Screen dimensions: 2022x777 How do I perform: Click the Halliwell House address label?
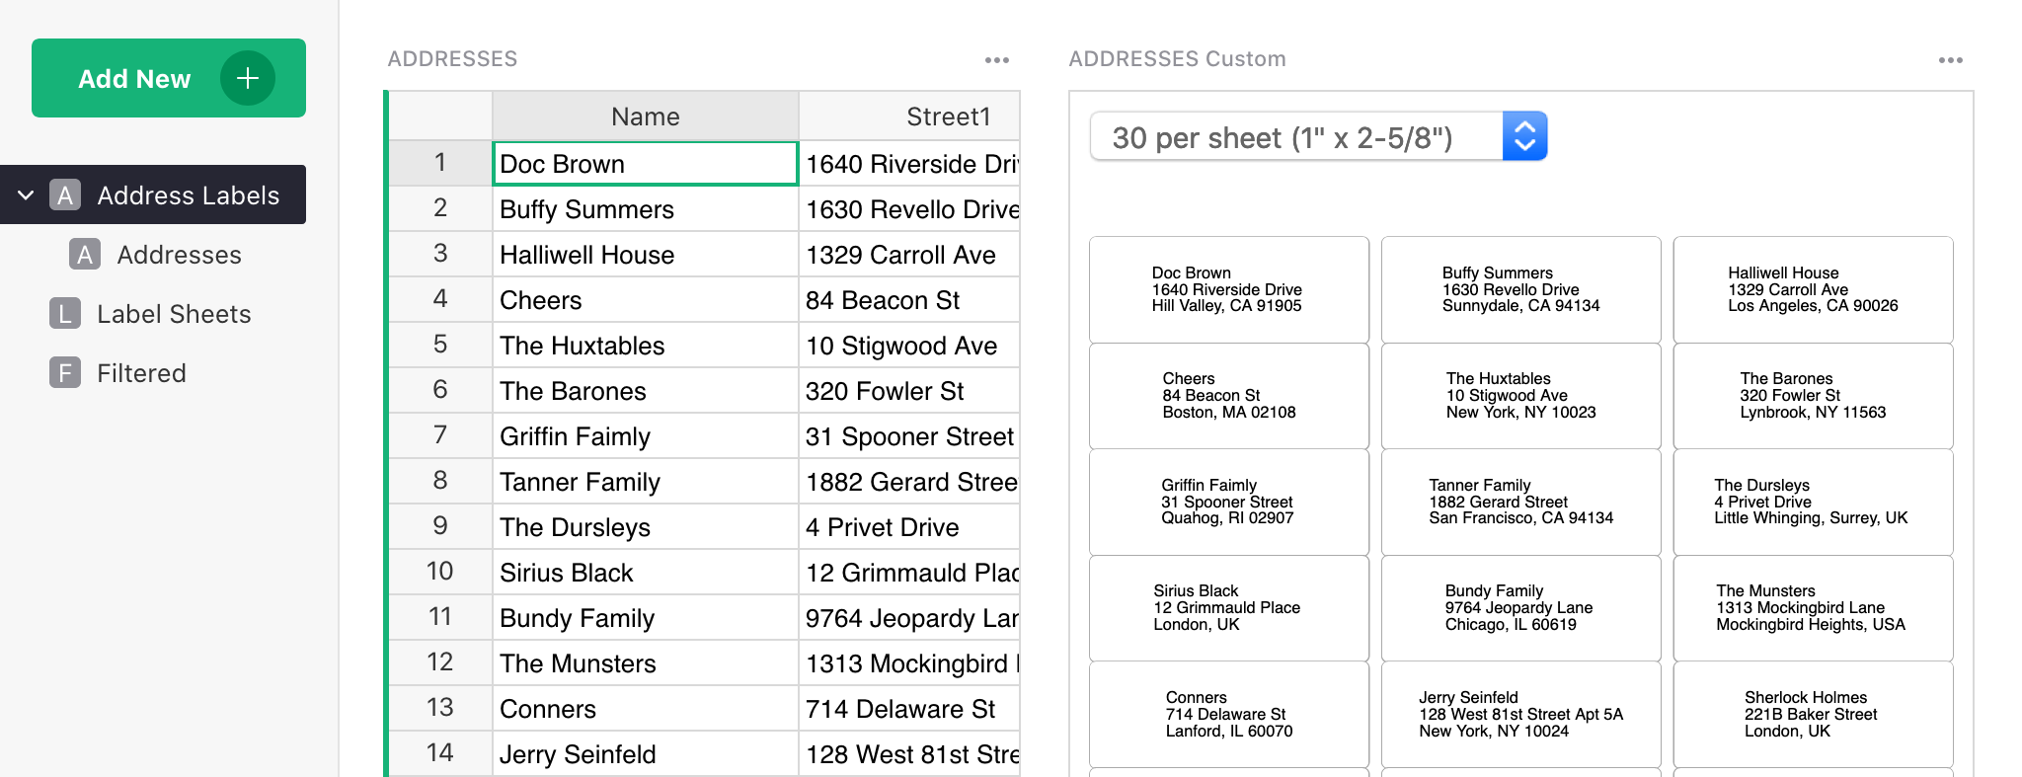tap(1814, 289)
